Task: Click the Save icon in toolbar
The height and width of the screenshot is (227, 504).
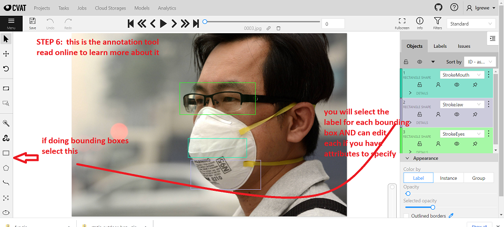Action: (33, 23)
